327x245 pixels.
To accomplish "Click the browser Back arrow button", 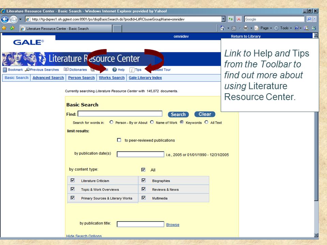I will pos(5,19).
